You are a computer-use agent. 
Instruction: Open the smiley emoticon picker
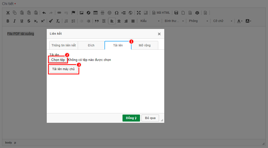pos(109,13)
